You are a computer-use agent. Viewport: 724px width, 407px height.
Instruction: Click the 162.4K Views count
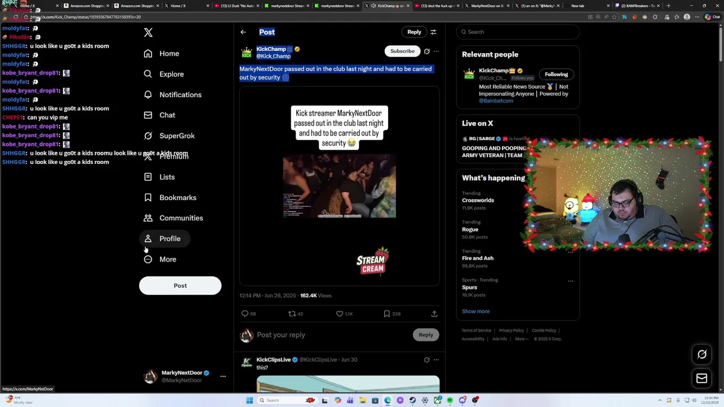316,296
